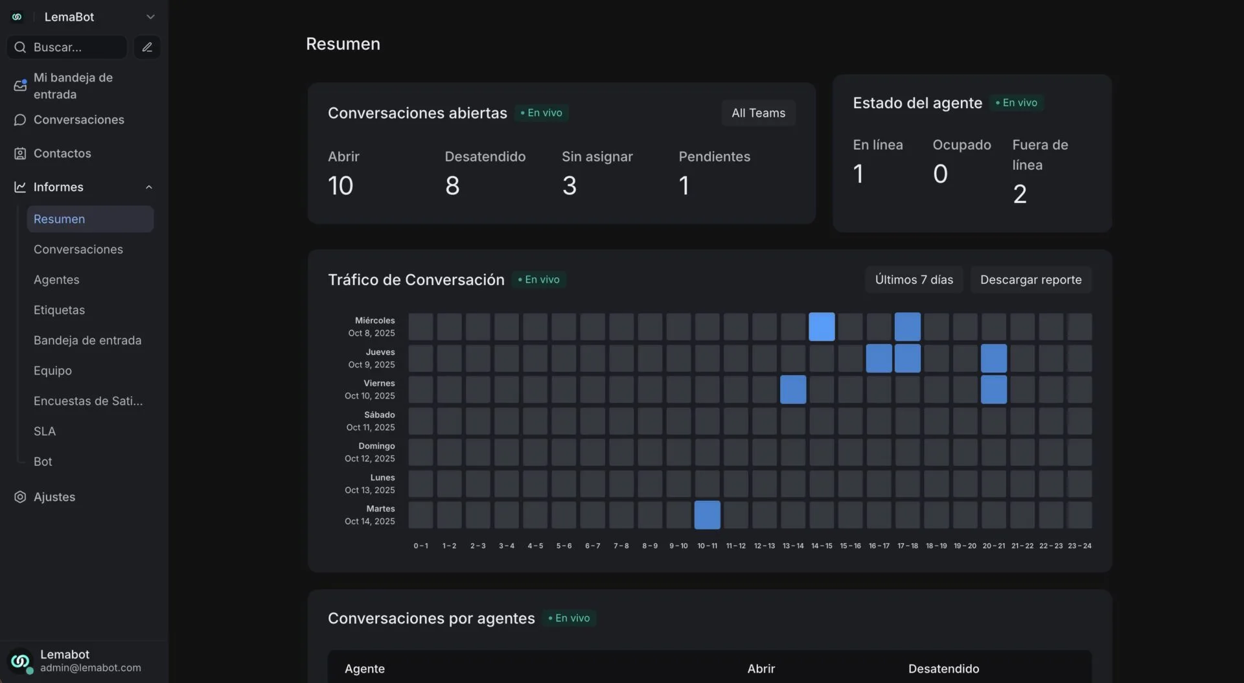
Task: Click the LemaBot logo icon at top
Action: pyautogui.click(x=17, y=17)
